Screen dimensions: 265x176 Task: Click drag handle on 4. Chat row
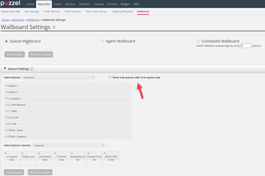[7, 124]
